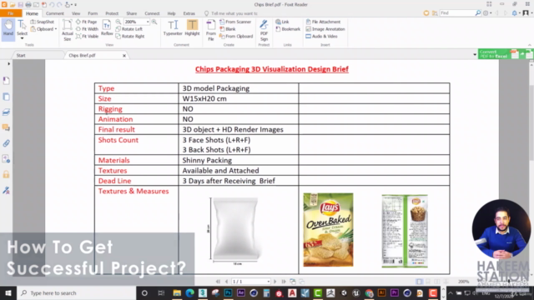
Task: Insert a File Attachment
Action: (x=323, y=22)
